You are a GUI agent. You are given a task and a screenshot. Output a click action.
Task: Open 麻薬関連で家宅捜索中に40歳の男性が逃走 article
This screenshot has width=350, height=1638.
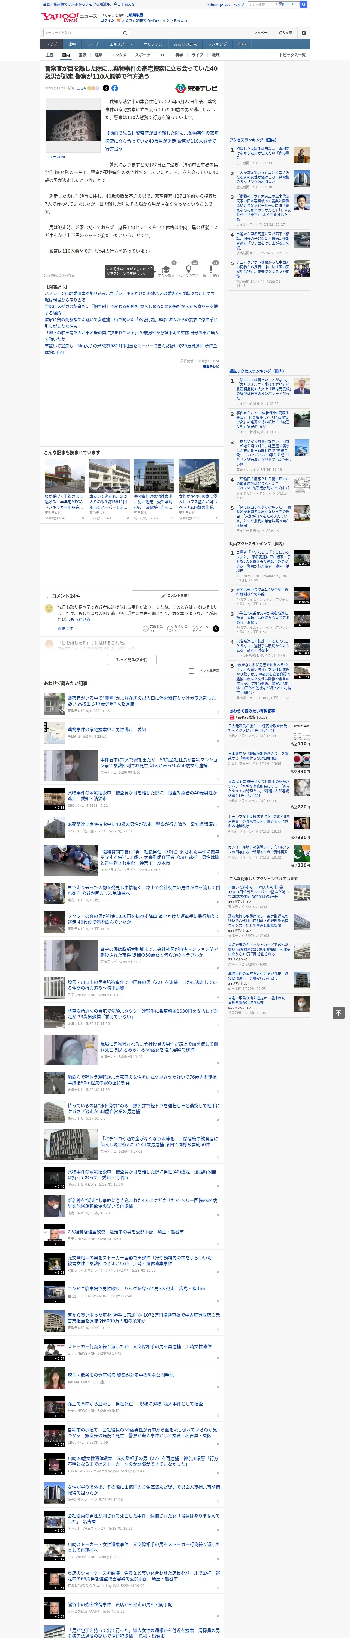(x=142, y=824)
